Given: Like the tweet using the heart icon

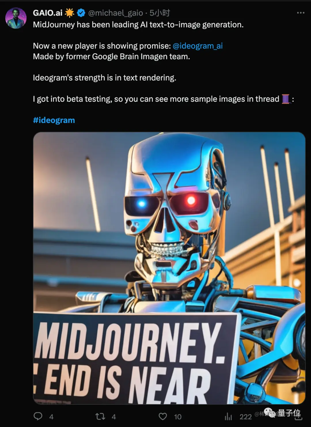Looking at the screenshot, I should tap(163, 416).
